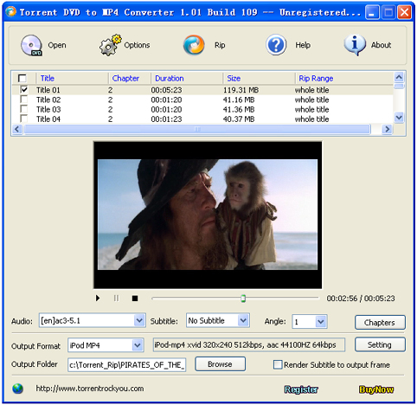Click the 41.16 MB size cell
This screenshot has height=405, width=417.
click(239, 100)
